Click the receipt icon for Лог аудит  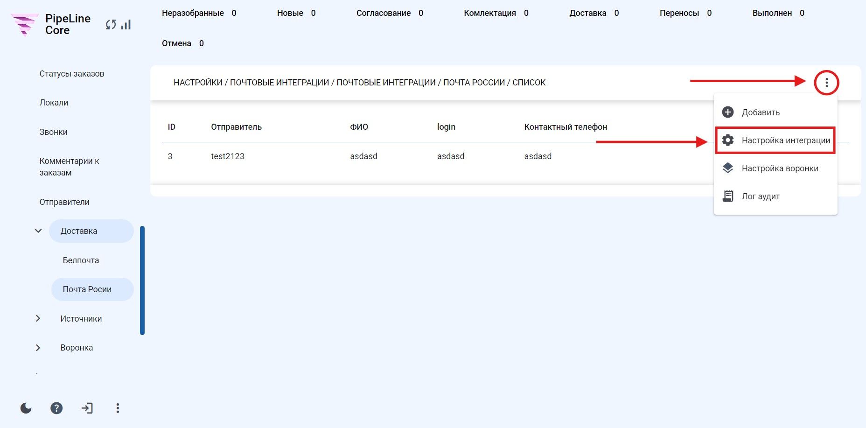(x=727, y=196)
